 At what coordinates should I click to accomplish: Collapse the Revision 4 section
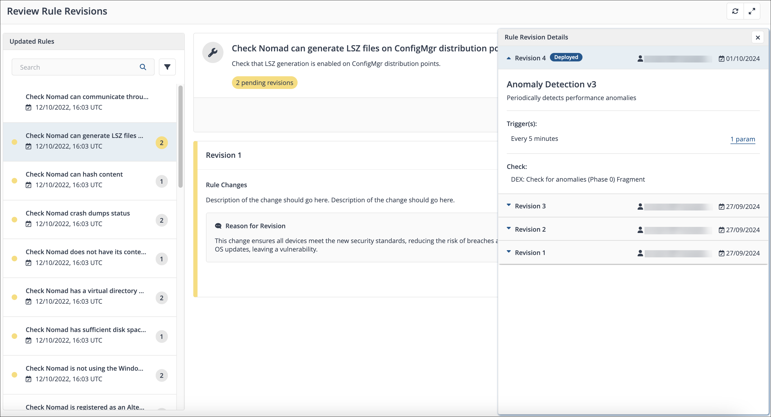click(509, 58)
